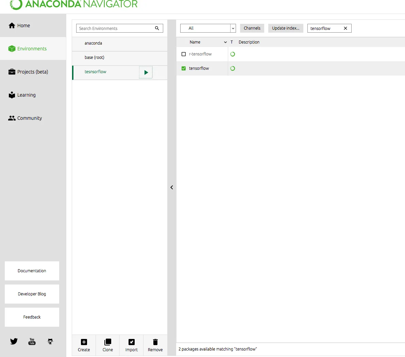Open the YouTube link icon
Viewport: 405px width, 357px height.
point(32,341)
